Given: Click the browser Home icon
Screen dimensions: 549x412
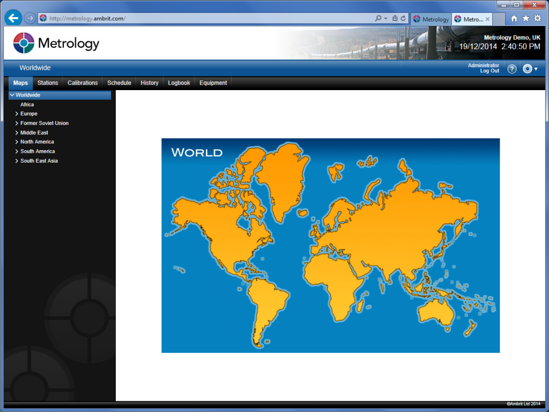Looking at the screenshot, I should coord(514,18).
